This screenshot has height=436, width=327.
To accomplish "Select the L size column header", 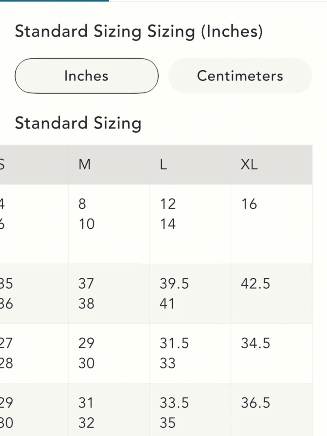I will point(190,165).
